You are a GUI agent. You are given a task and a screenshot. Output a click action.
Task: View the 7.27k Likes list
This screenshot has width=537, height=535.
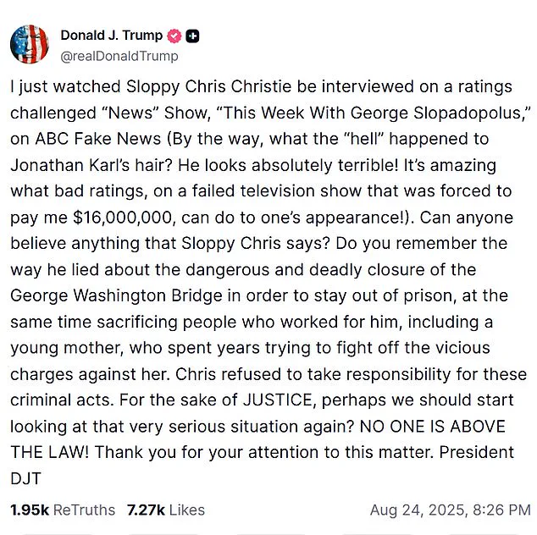[x=166, y=510]
